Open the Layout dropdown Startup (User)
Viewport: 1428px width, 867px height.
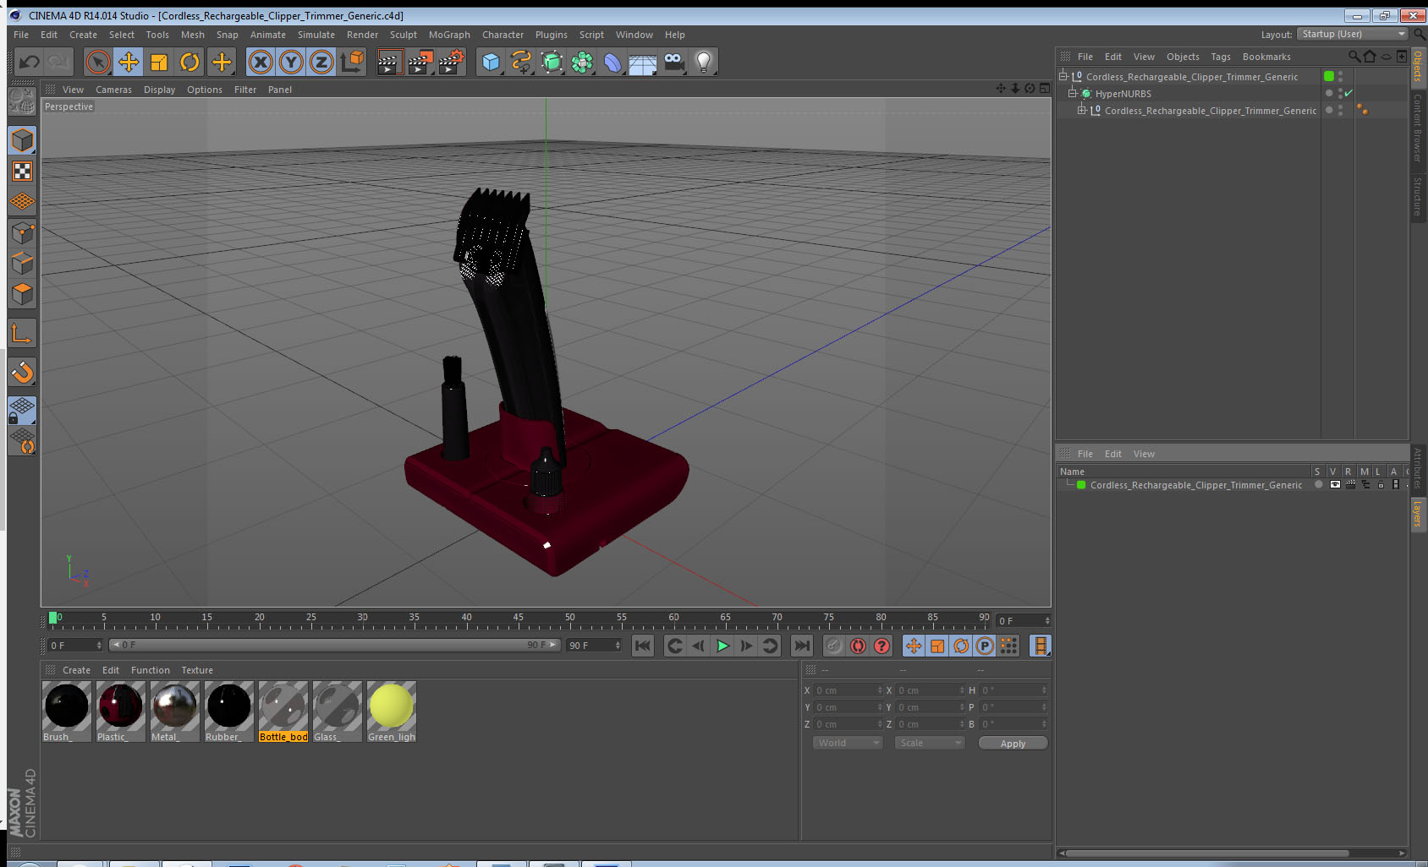coord(1353,34)
